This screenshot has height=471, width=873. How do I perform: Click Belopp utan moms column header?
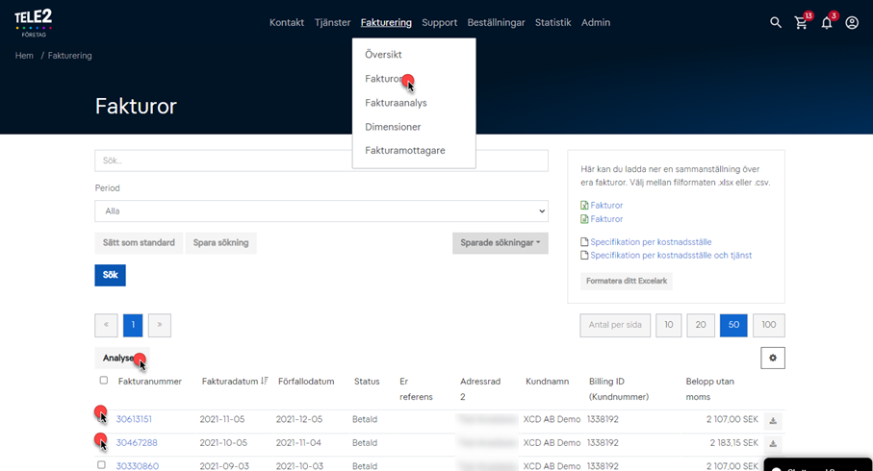(x=710, y=389)
